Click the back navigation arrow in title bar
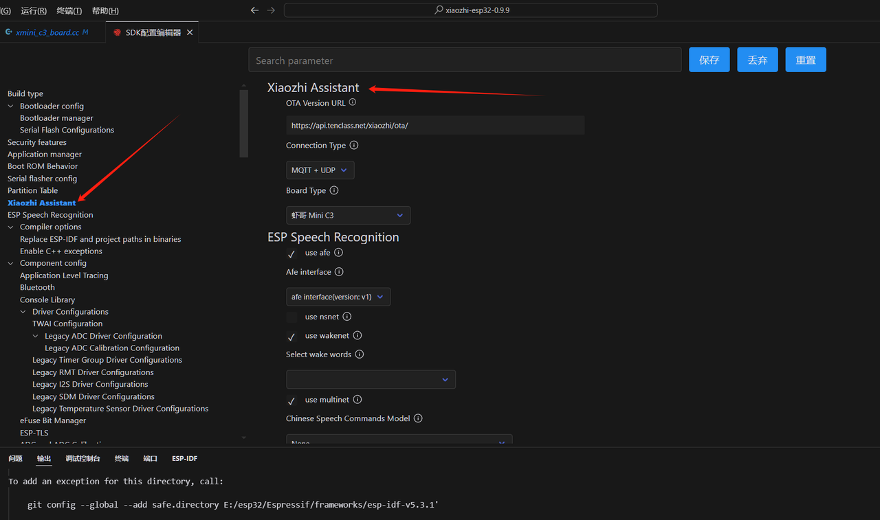880x520 pixels. [x=254, y=10]
